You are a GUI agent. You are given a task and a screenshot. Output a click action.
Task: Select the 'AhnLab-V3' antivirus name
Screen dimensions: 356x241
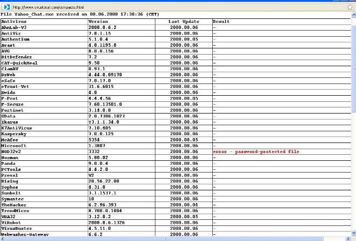14,27
